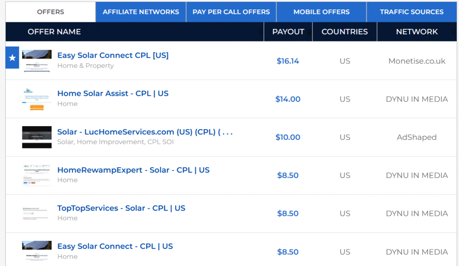Viewport: 459px width, 266px height.
Task: Open Easy Solar Connect - CPL | US
Action: (115, 246)
